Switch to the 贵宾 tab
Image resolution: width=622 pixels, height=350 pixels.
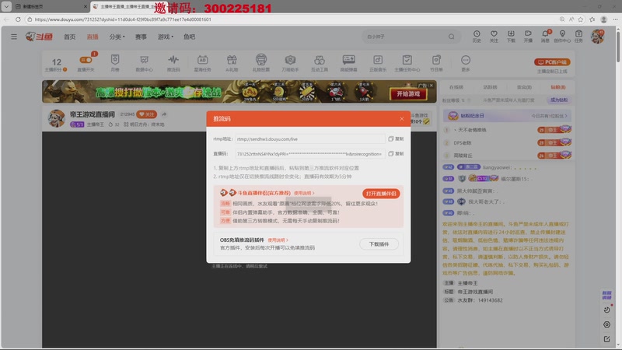[524, 87]
